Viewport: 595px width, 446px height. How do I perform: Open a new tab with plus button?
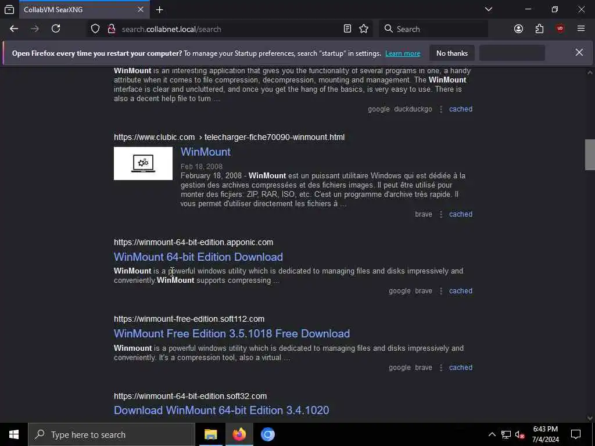point(159,9)
